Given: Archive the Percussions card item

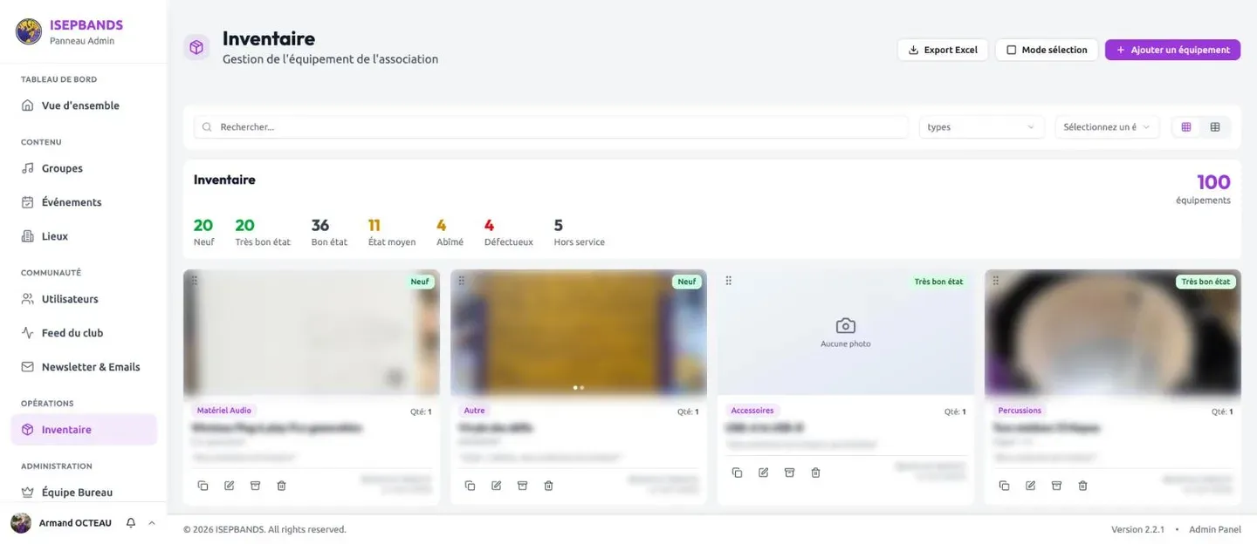Looking at the screenshot, I should coord(1056,486).
